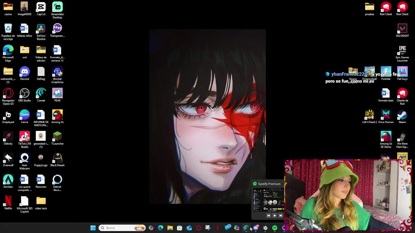Viewport: 415px width, 233px height.
Task: Launch VALORANT from the desktop
Action: tap(402, 30)
